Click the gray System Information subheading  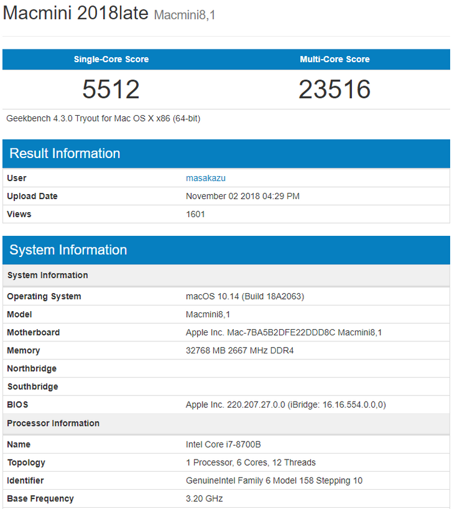(x=48, y=275)
